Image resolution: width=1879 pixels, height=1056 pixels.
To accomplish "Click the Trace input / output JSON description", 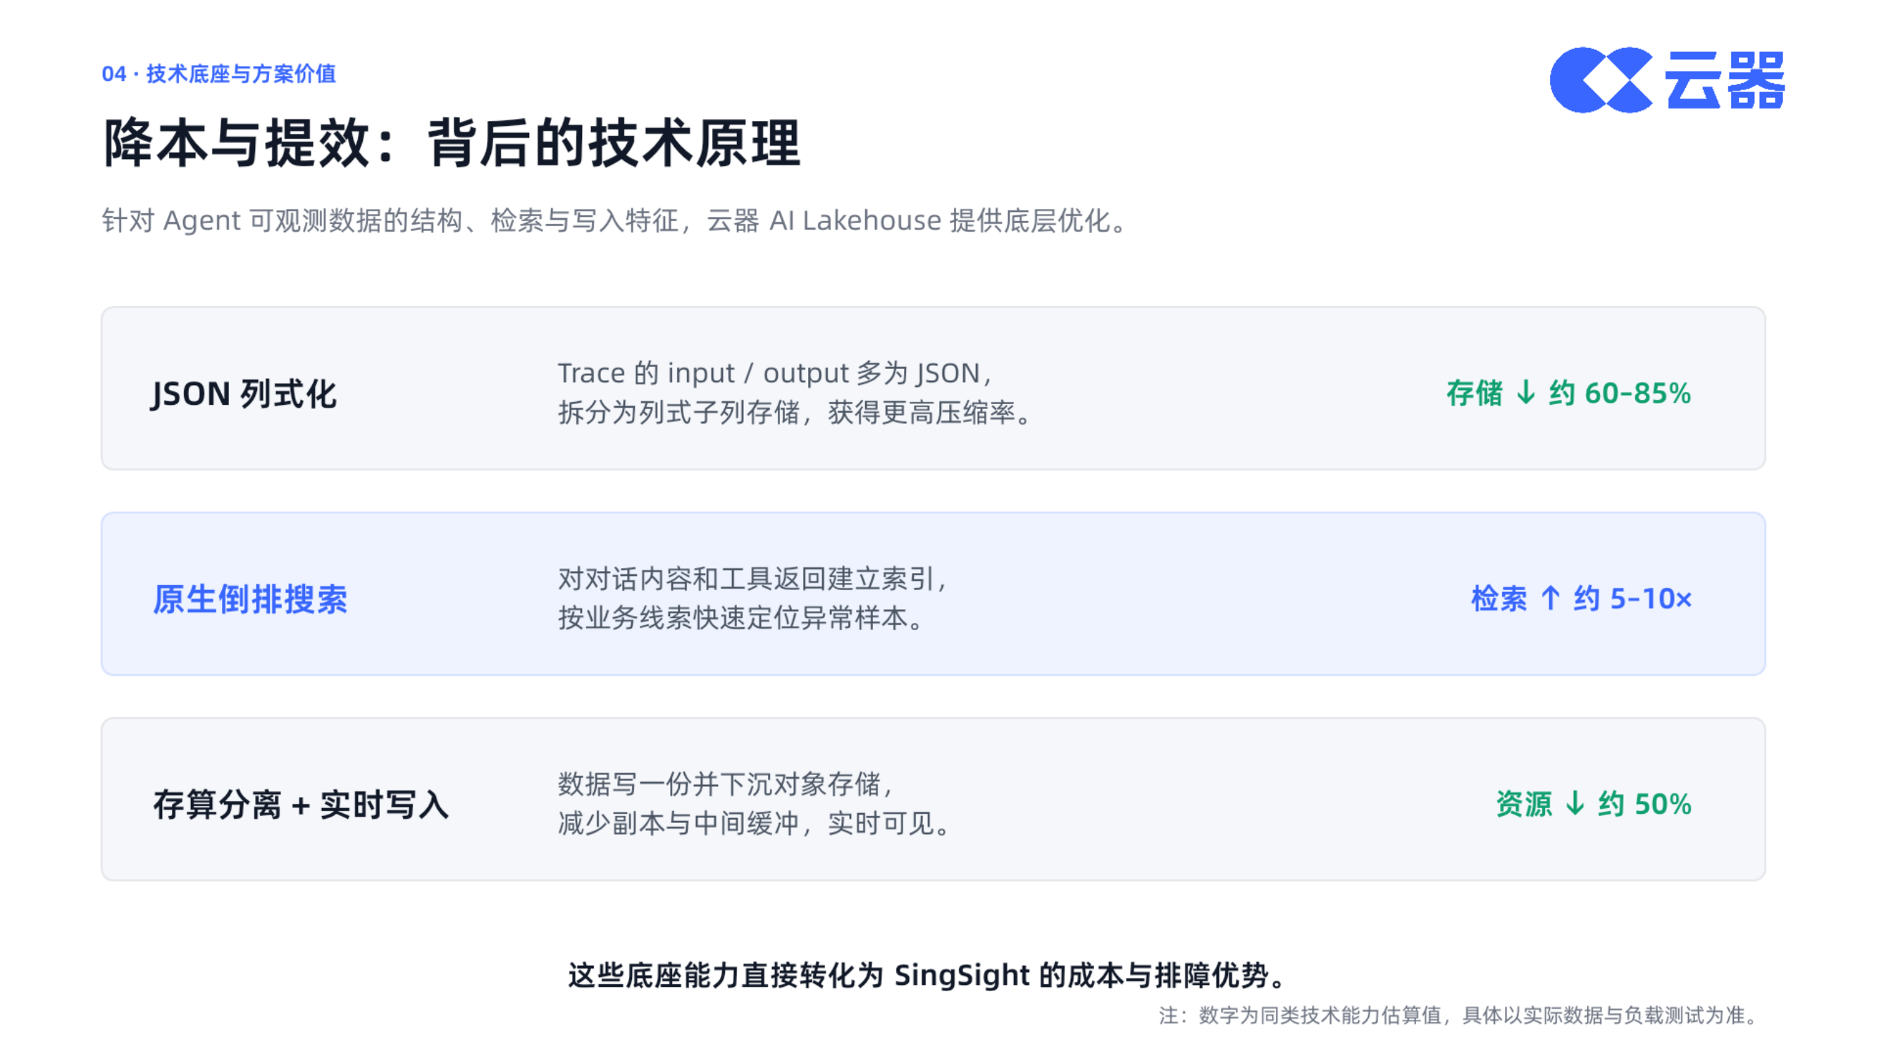I will pyautogui.click(x=795, y=393).
